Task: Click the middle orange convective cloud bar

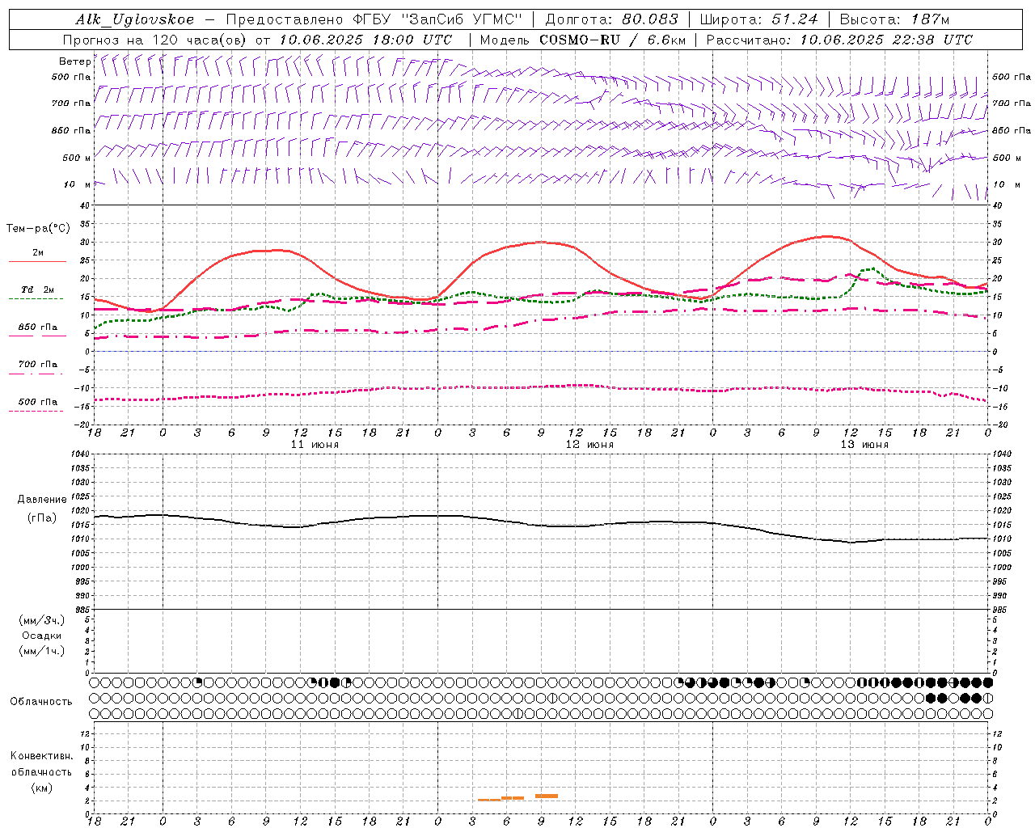Action: 513,798
